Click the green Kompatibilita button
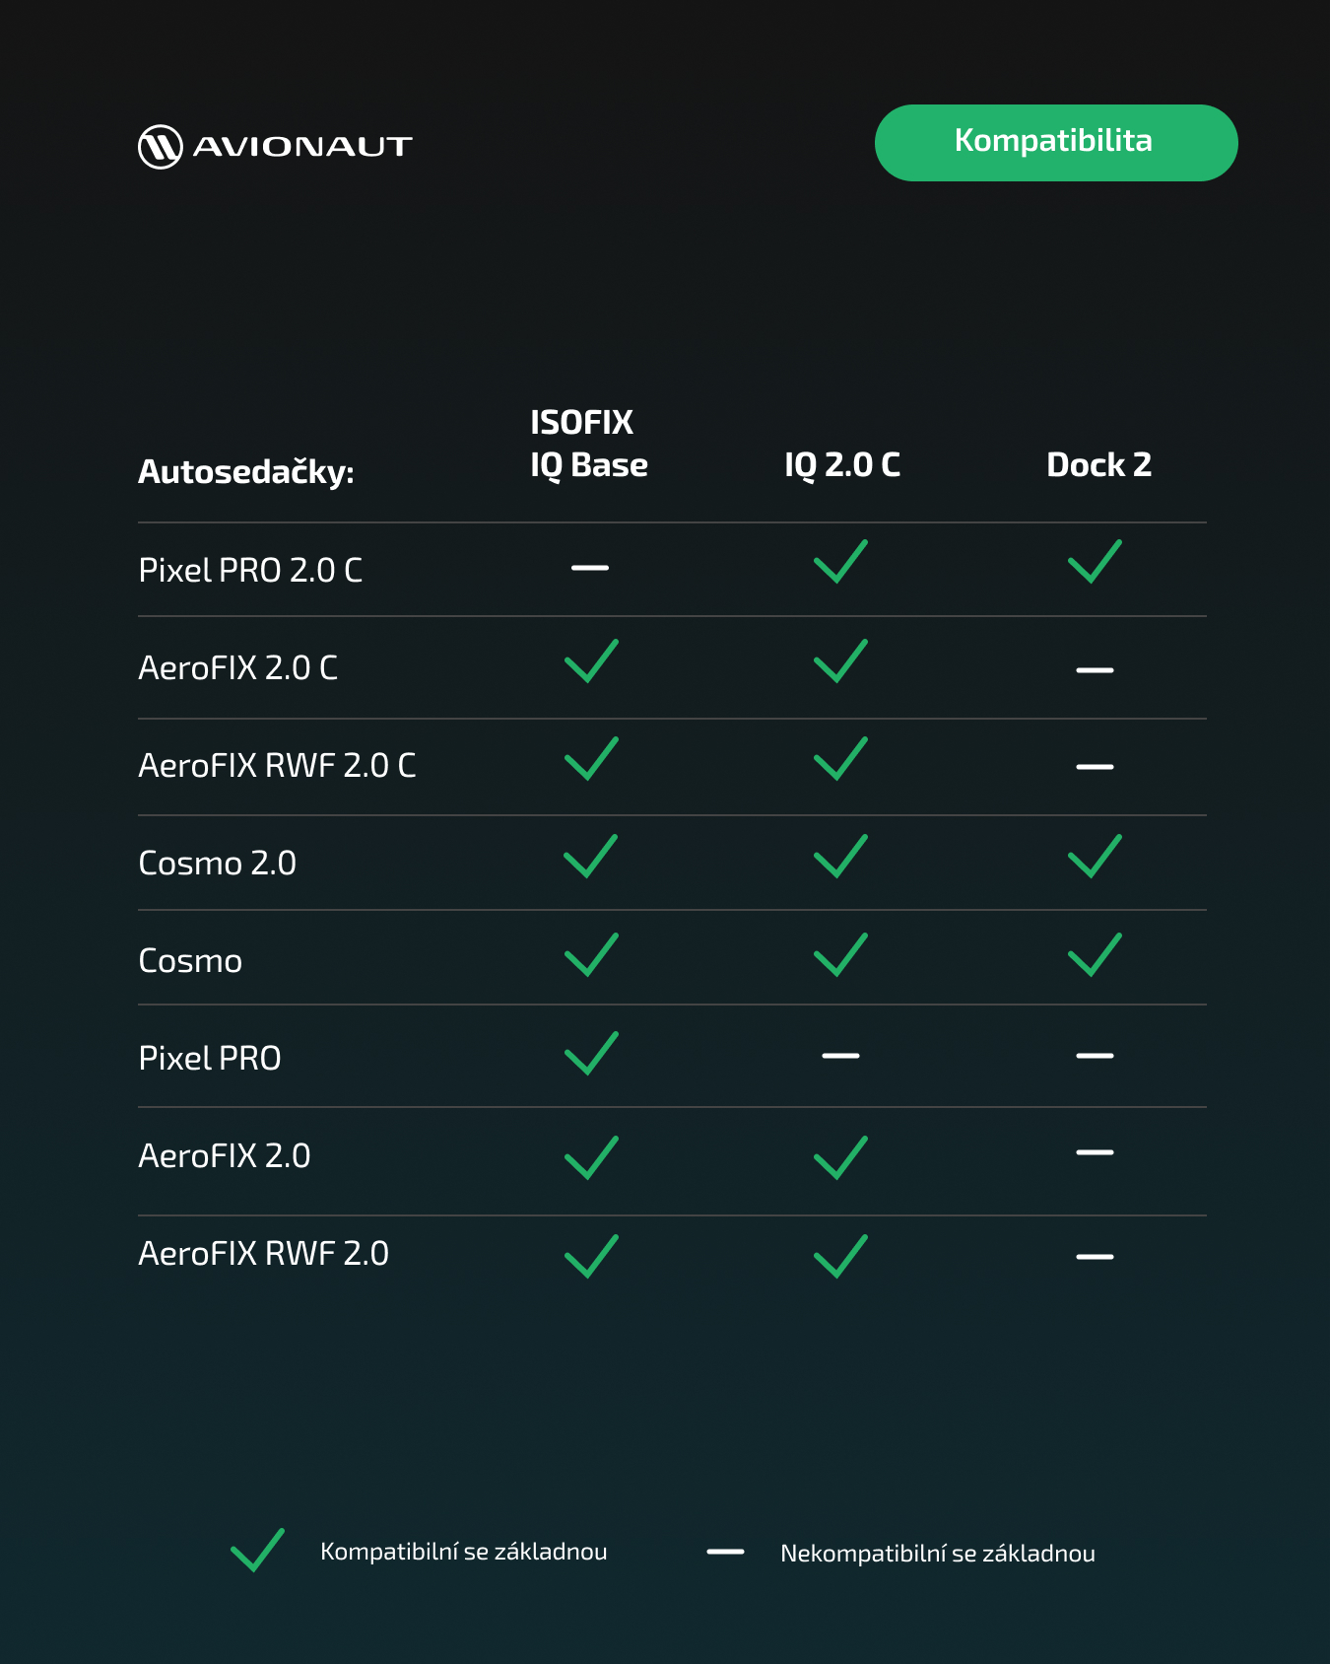1330x1664 pixels. coord(1055,143)
